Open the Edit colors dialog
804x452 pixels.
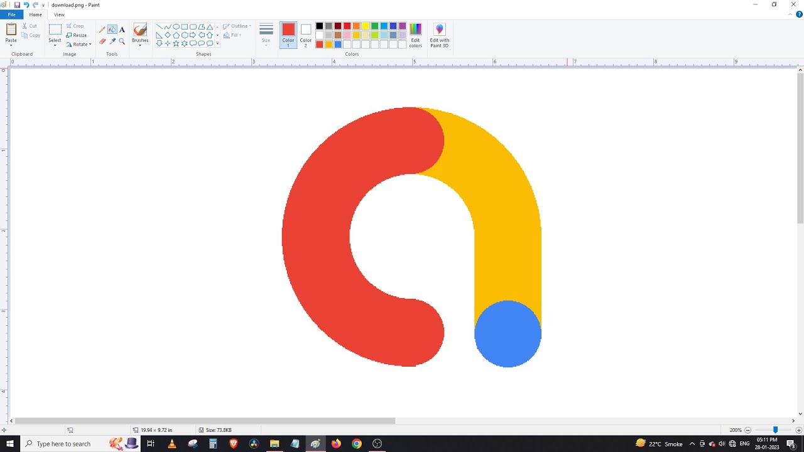click(416, 36)
